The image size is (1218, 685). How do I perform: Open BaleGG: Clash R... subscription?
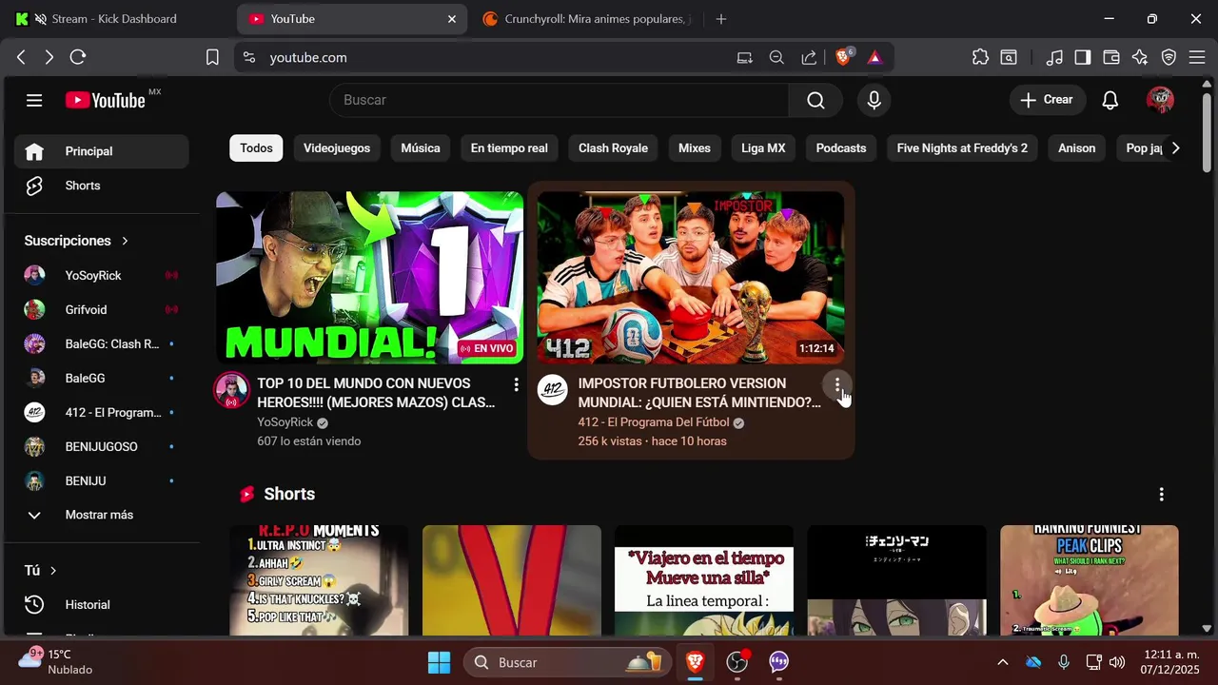click(x=101, y=343)
